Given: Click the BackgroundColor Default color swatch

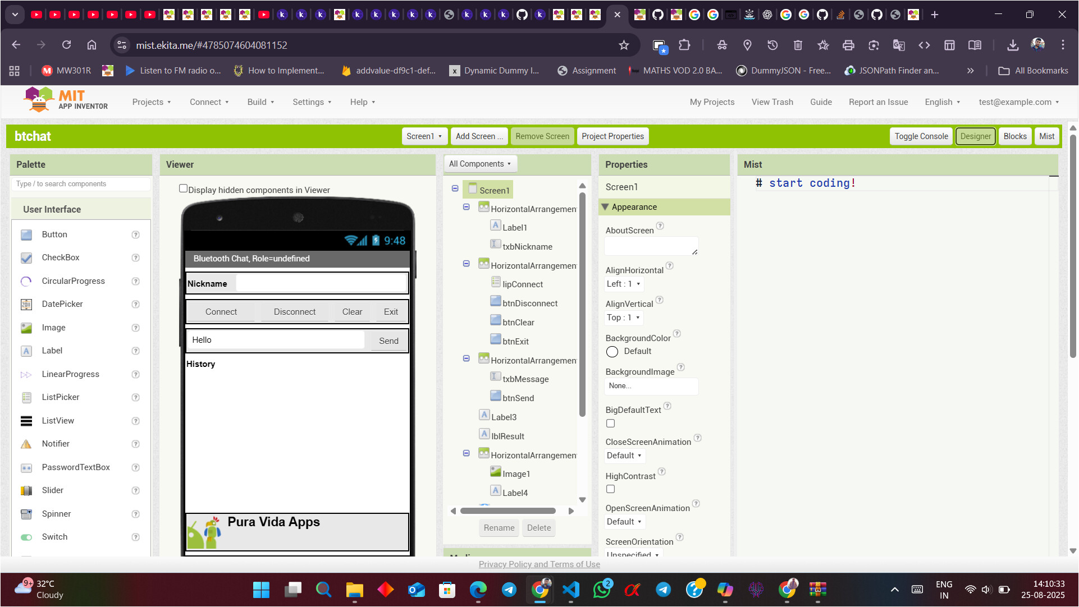Looking at the screenshot, I should [x=612, y=352].
